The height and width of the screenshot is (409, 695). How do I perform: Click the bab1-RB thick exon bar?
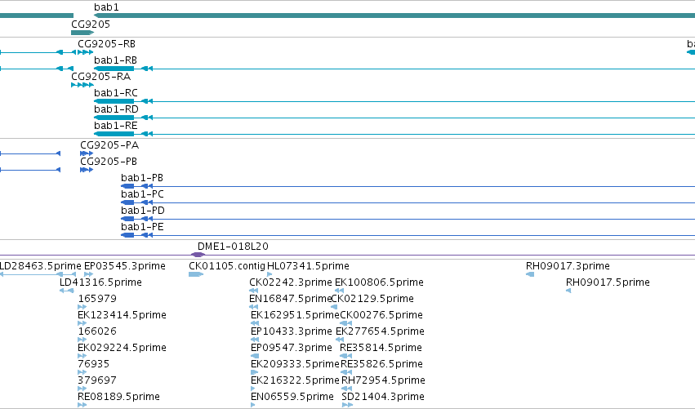(114, 69)
